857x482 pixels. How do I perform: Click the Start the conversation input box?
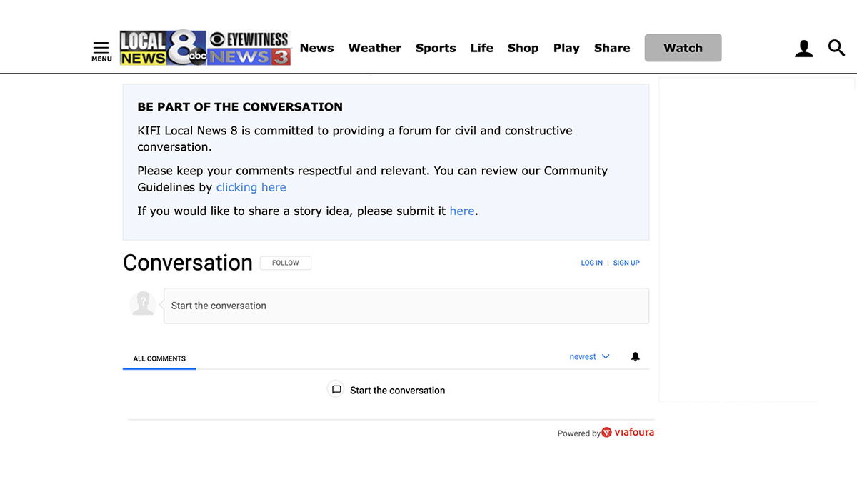tap(406, 306)
